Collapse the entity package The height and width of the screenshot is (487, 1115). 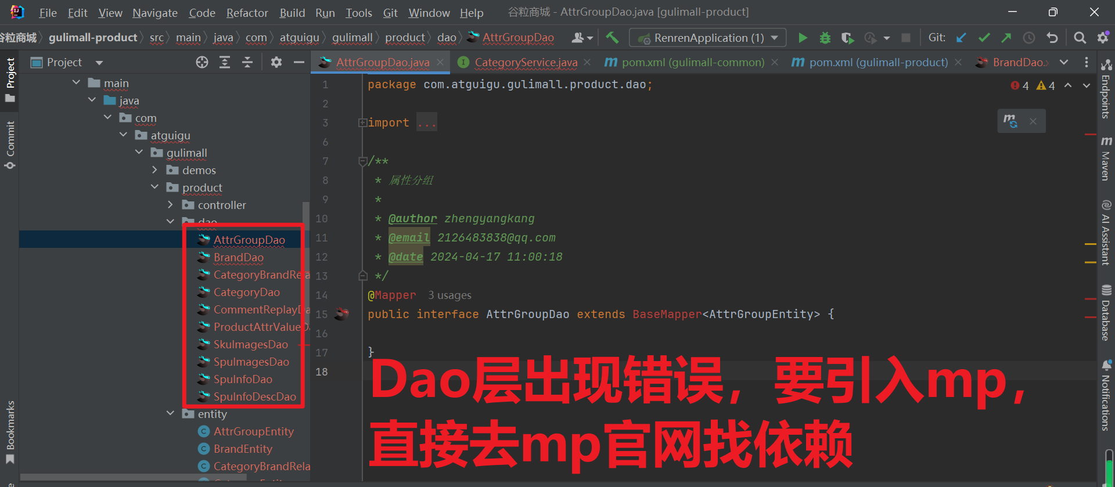(170, 414)
